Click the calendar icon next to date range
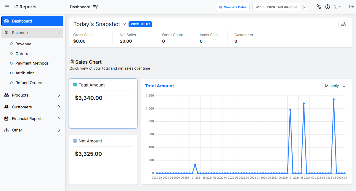 [x=306, y=7]
